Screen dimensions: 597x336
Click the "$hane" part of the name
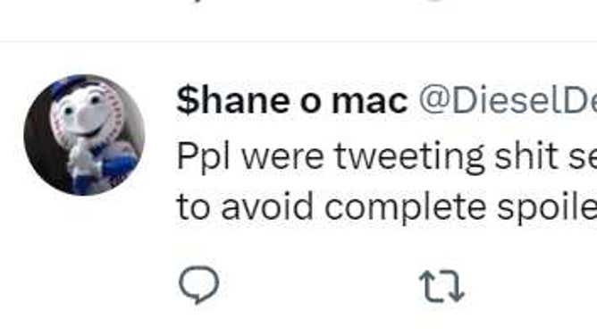pos(233,101)
